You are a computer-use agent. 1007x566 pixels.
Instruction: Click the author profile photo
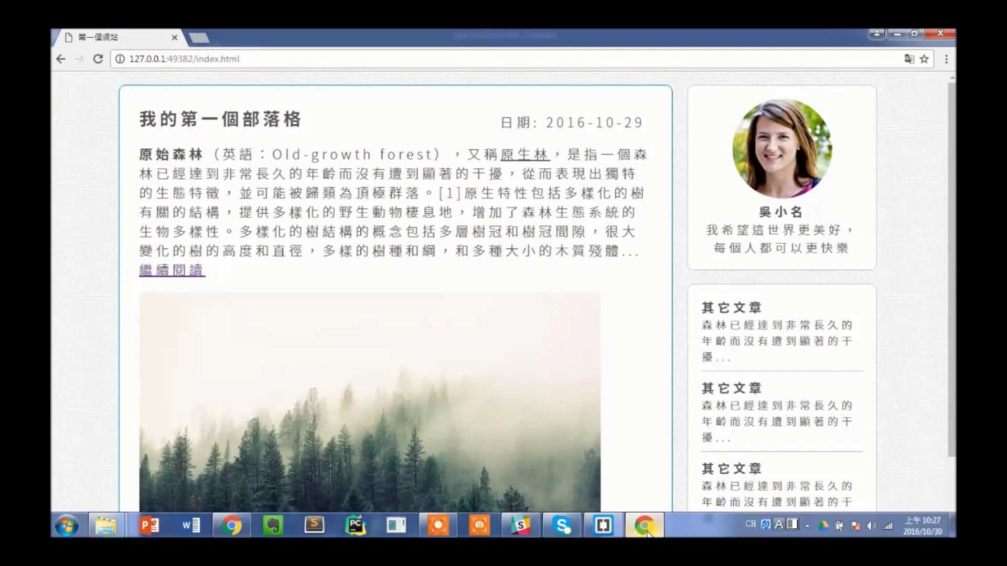point(781,149)
